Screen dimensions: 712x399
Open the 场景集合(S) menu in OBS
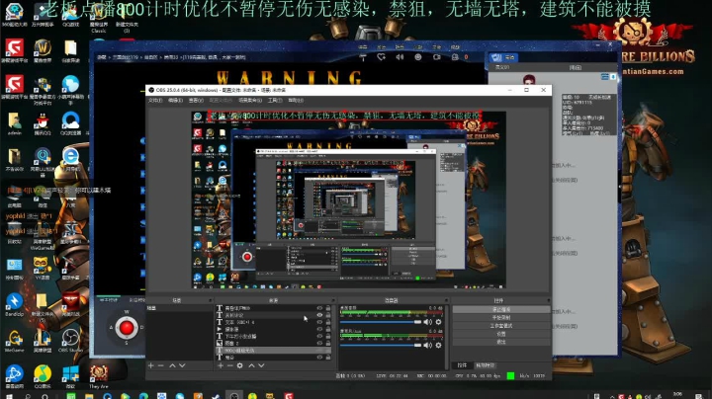pyautogui.click(x=250, y=100)
